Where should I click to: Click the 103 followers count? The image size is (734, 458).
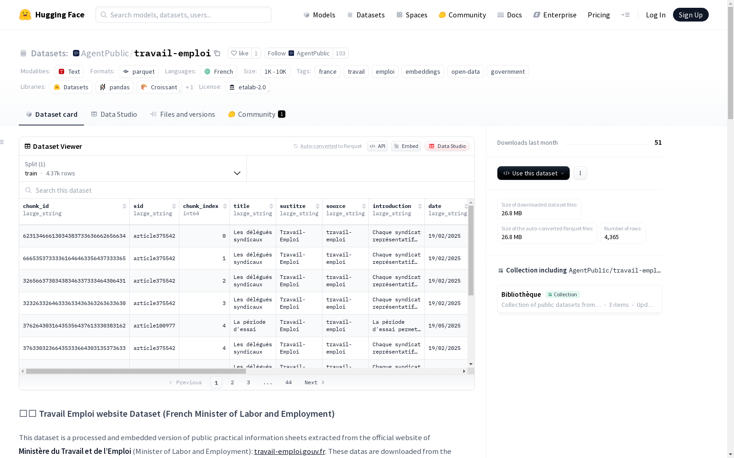340,53
